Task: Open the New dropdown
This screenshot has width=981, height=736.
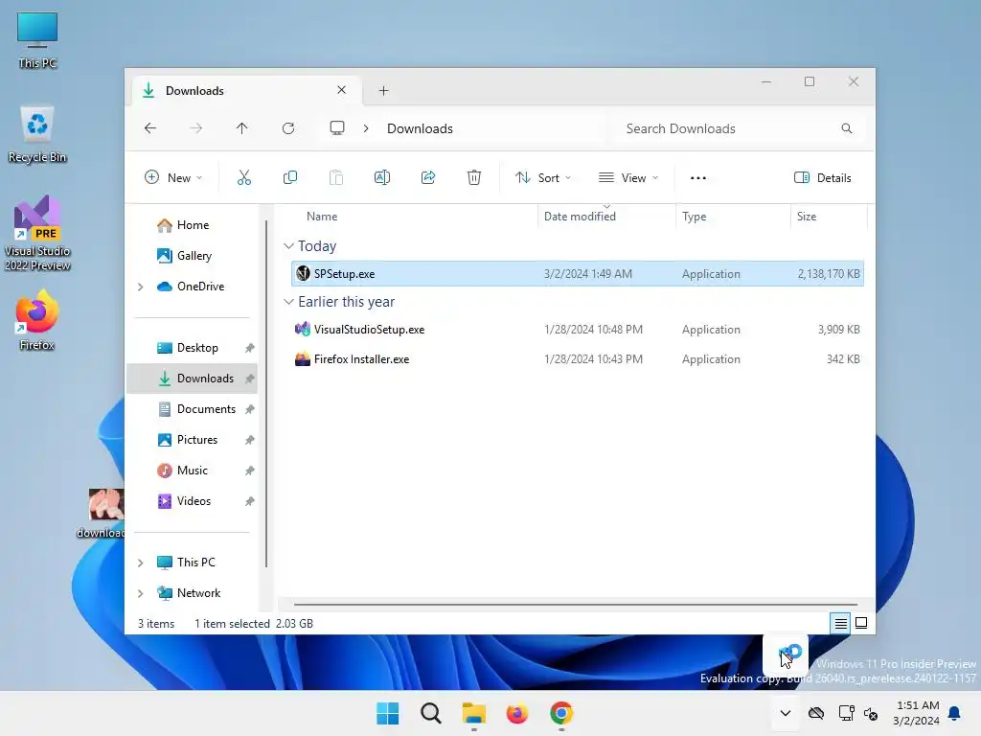Action: 173,177
